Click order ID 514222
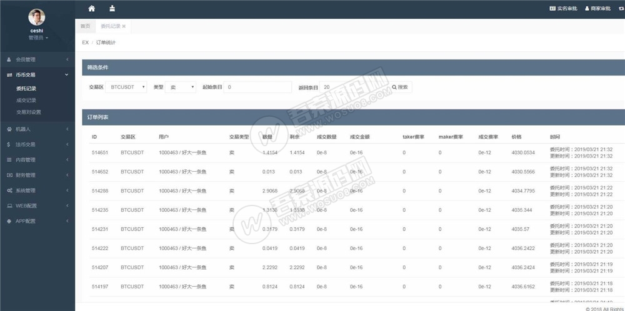 [x=99, y=248]
